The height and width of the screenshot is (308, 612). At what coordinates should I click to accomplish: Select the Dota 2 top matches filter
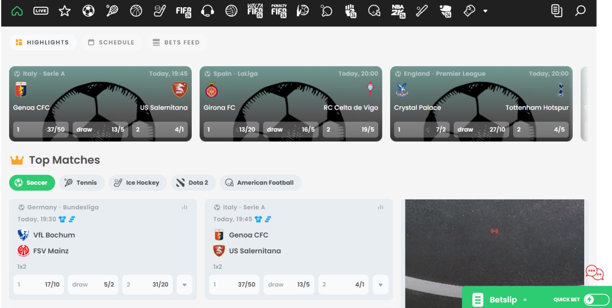tap(193, 183)
